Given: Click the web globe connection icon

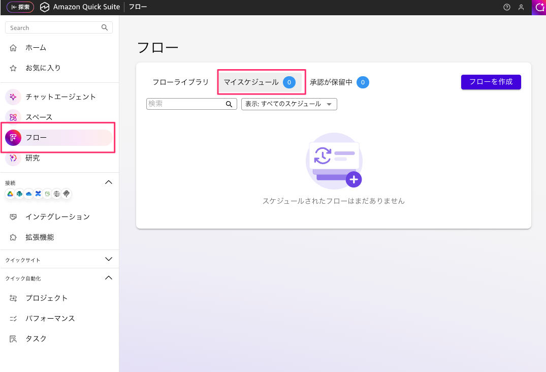Looking at the screenshot, I should 56,194.
